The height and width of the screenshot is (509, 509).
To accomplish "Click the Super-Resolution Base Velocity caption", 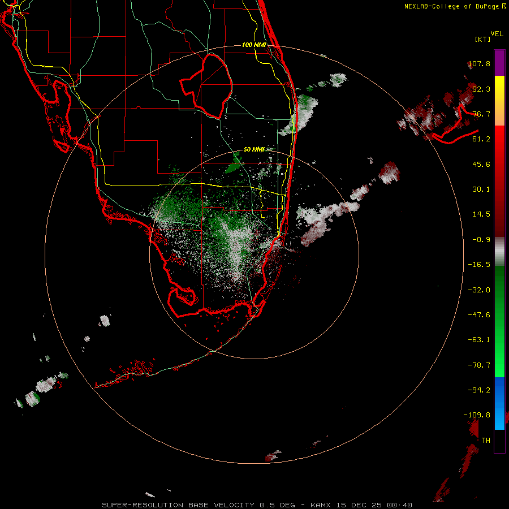I will click(x=257, y=505).
